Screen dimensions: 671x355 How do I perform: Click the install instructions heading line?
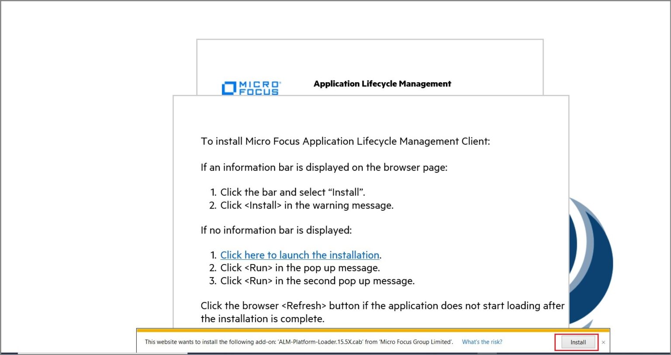pyautogui.click(x=345, y=141)
